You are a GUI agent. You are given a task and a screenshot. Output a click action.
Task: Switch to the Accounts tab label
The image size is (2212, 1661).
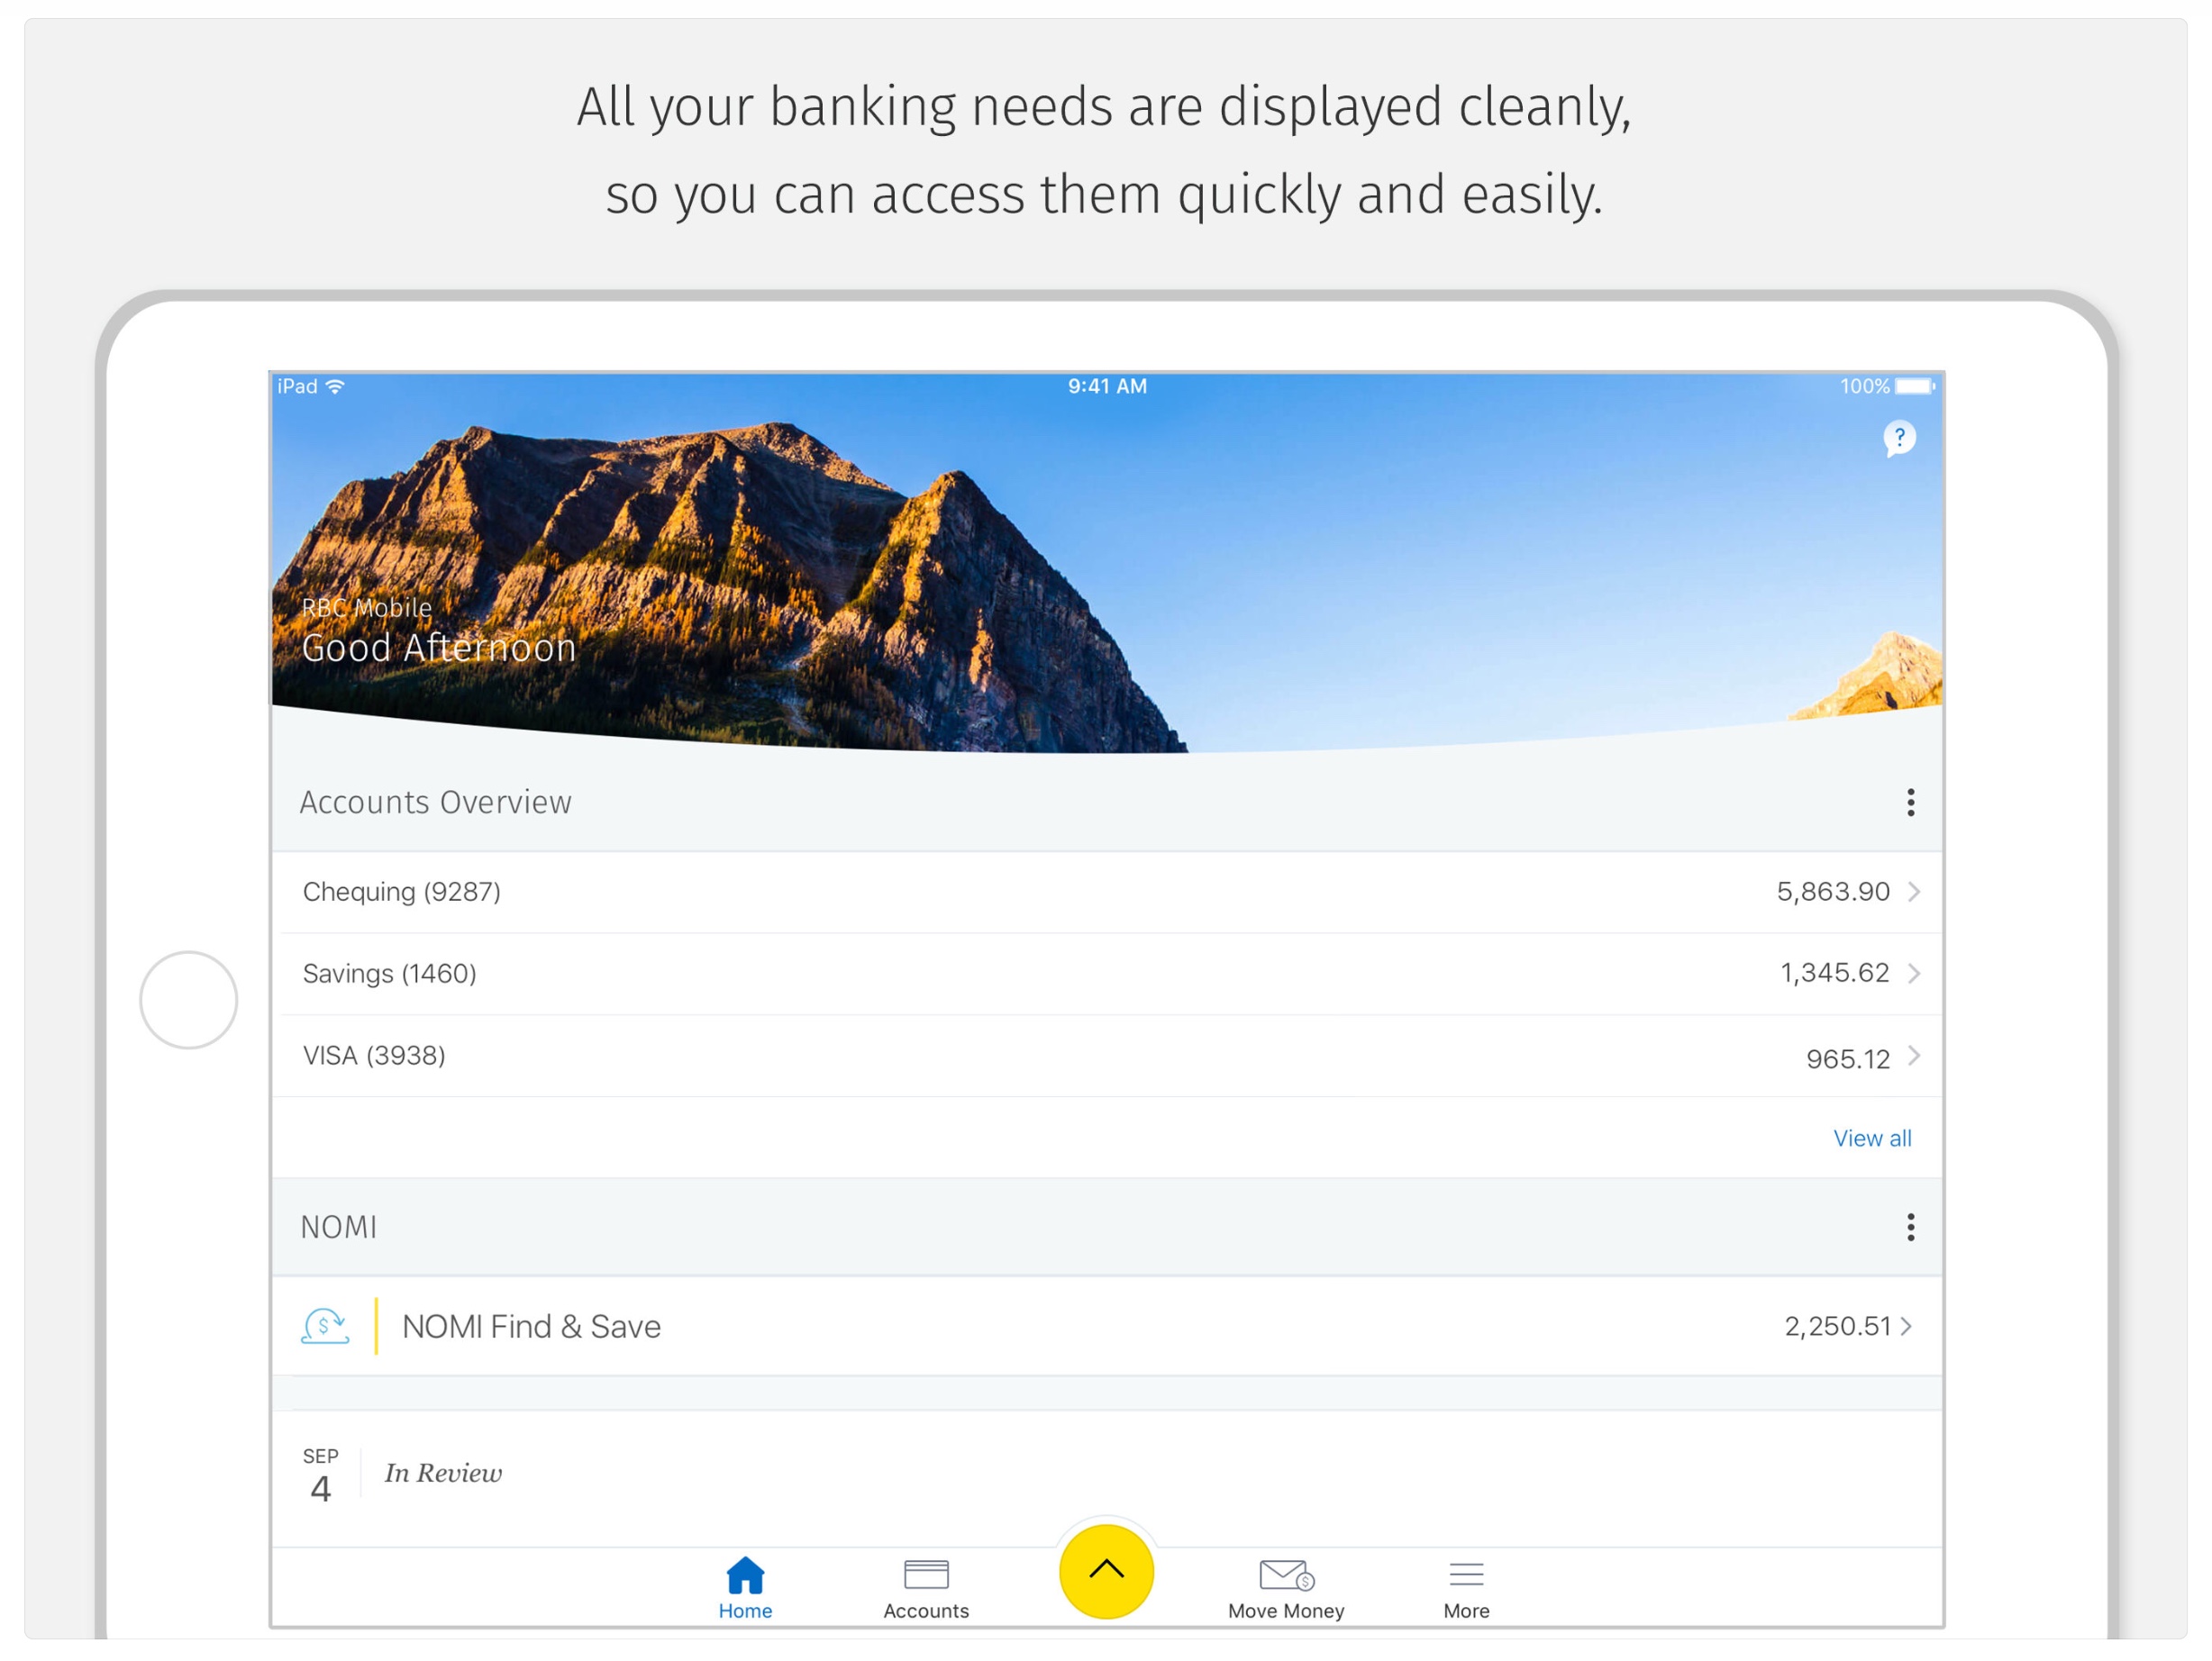pos(926,1611)
